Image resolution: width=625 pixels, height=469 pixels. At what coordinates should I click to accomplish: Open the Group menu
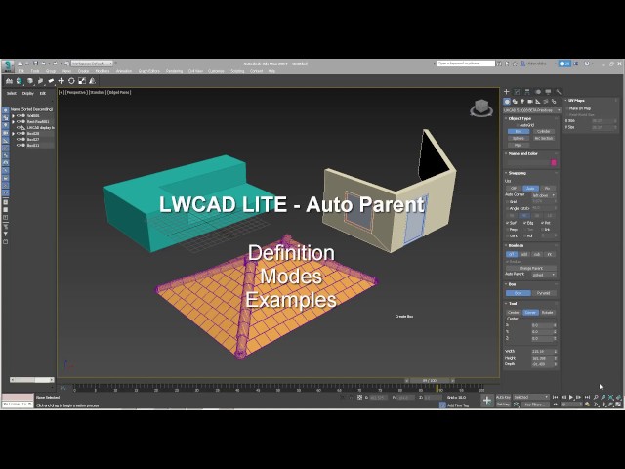pos(51,71)
